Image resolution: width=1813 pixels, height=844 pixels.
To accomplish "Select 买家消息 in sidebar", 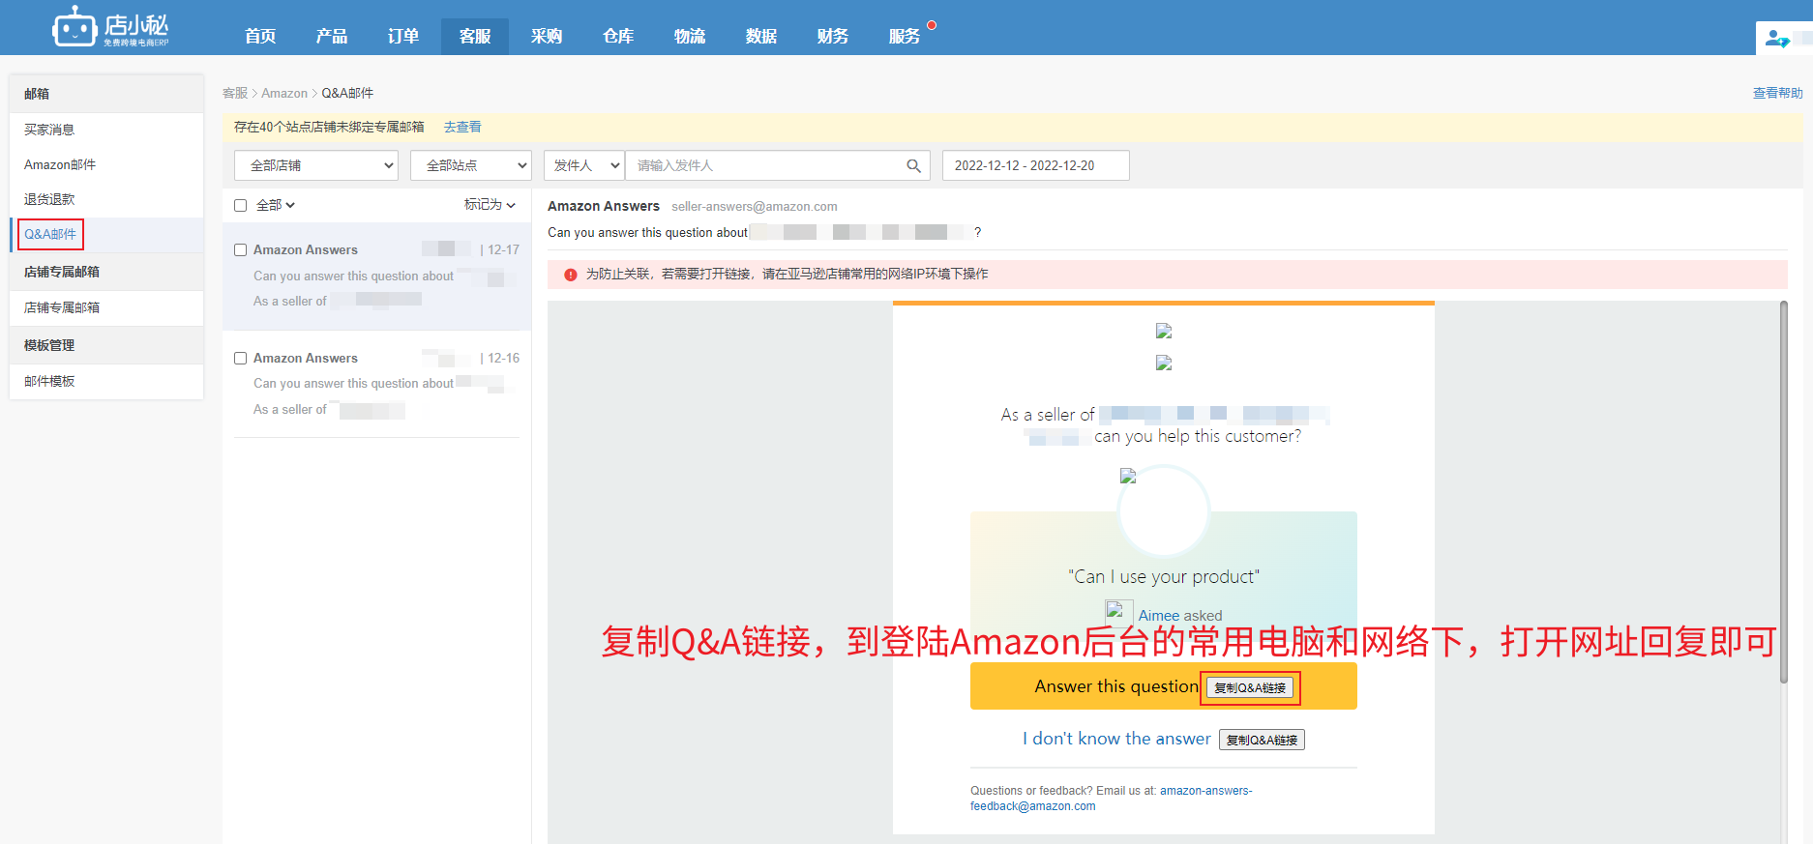I will pos(106,130).
